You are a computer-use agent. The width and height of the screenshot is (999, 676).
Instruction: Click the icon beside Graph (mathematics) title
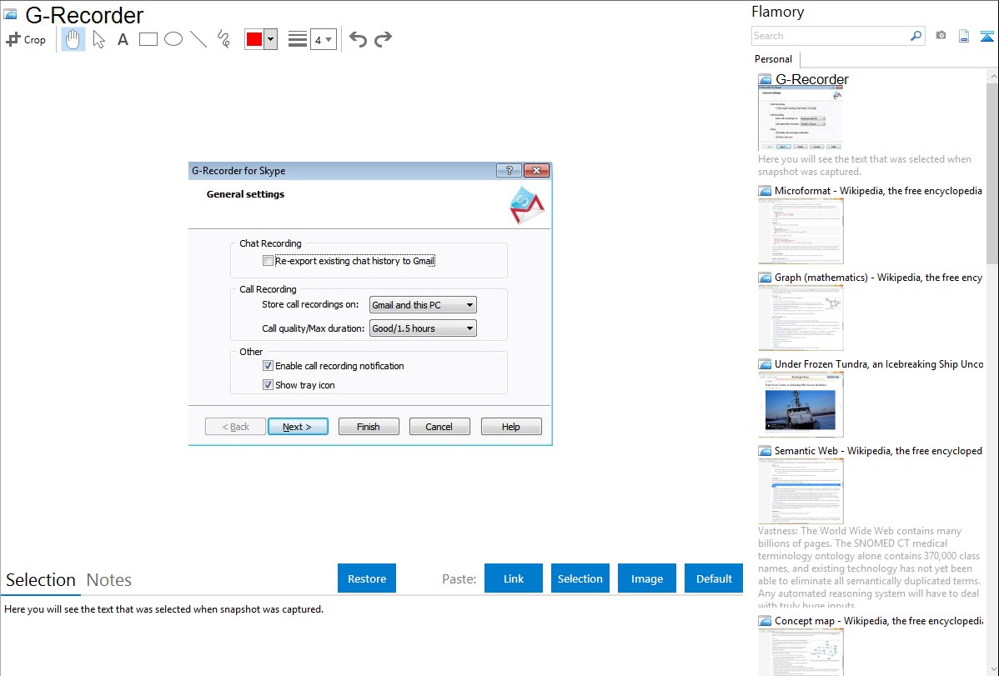pos(765,278)
